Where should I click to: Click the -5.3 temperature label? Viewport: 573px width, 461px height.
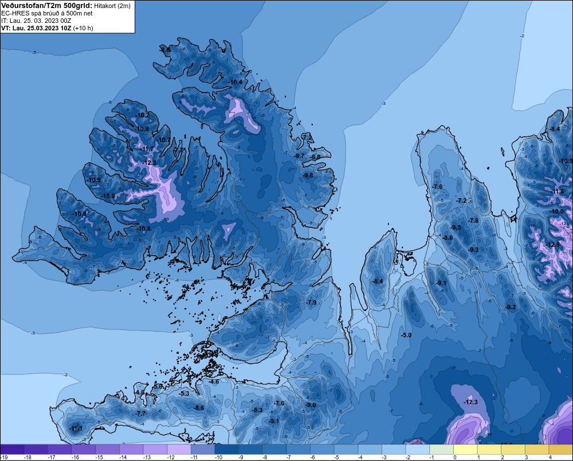tap(184, 393)
